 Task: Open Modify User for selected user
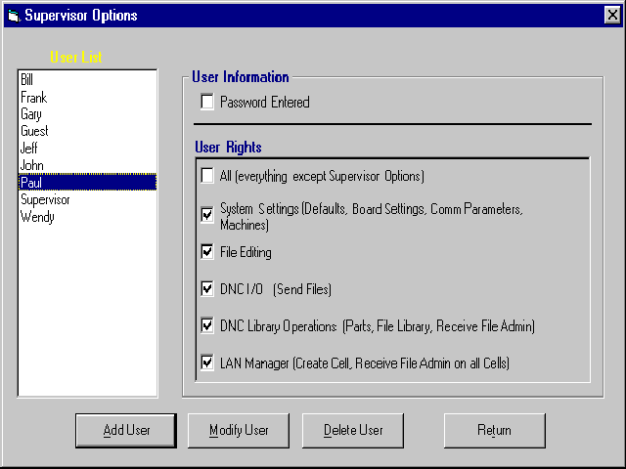pos(239,430)
